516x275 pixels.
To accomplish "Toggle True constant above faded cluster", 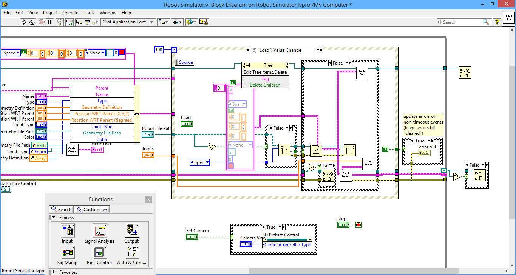I will tap(233, 82).
